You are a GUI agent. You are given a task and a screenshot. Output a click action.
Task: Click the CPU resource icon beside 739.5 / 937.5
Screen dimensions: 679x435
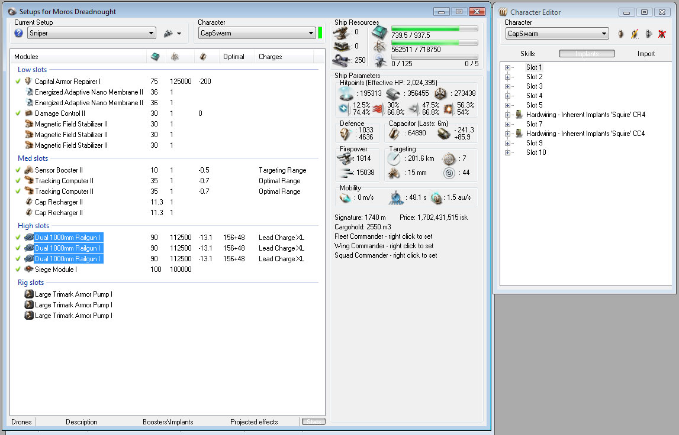[379, 33]
